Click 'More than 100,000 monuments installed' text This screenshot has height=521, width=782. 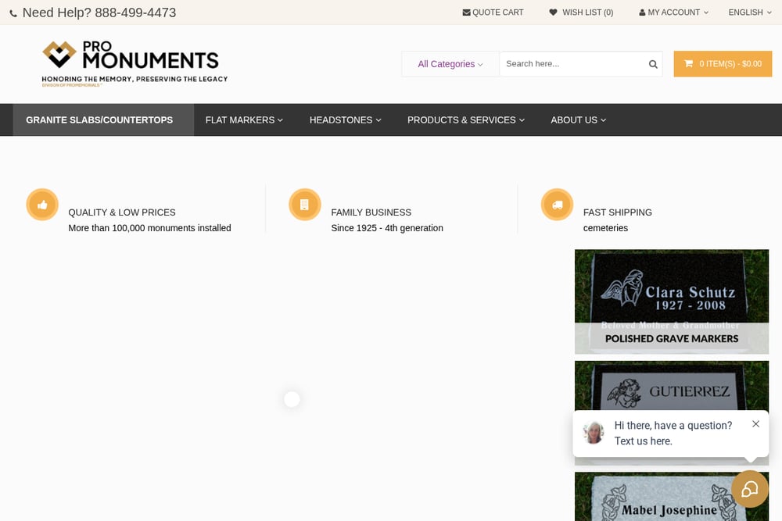pyautogui.click(x=149, y=228)
